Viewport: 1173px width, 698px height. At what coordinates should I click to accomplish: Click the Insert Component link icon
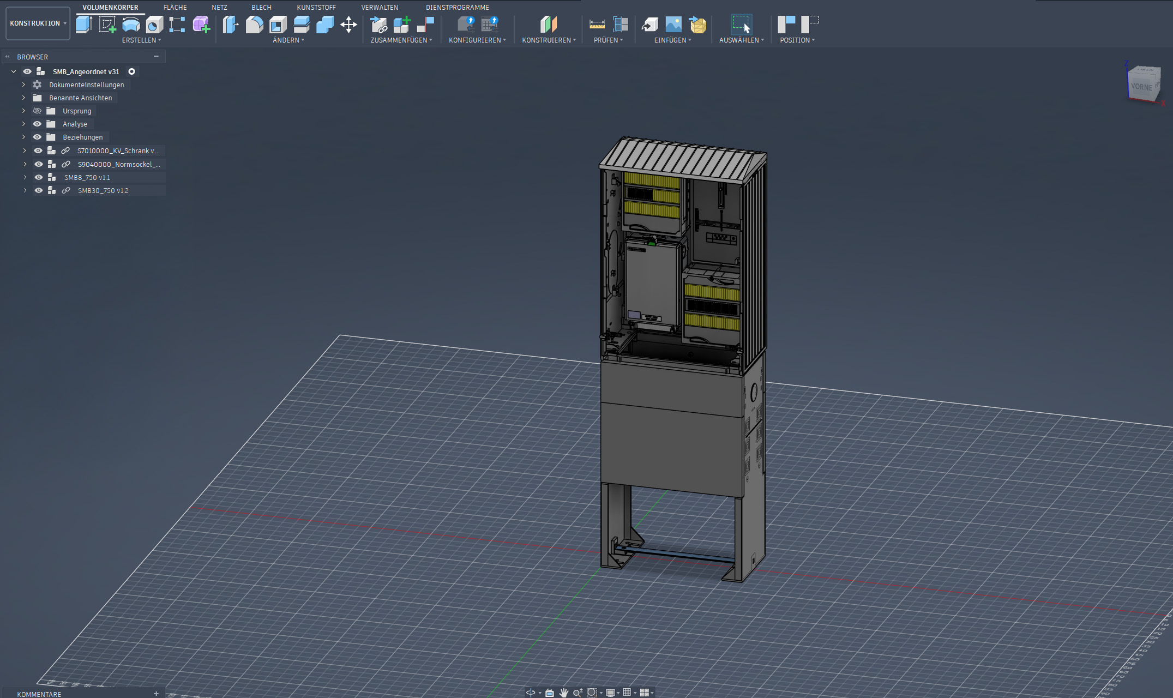click(x=378, y=25)
